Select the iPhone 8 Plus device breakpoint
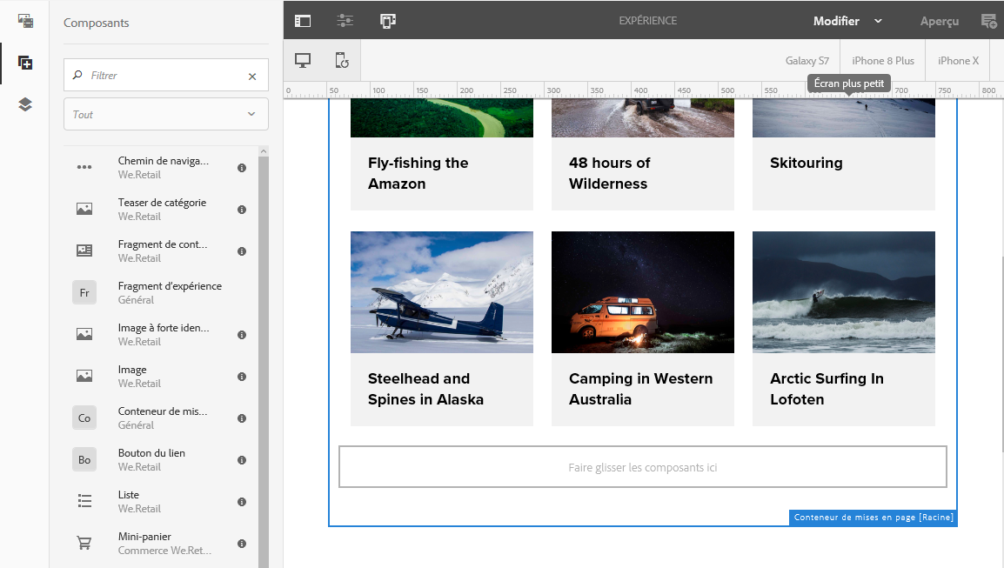Image resolution: width=1004 pixels, height=568 pixels. [x=883, y=61]
